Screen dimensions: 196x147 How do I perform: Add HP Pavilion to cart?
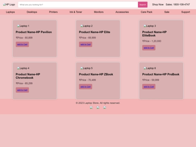coord(23,44)
